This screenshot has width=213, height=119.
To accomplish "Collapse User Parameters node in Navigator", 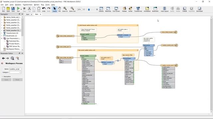I will click(2, 38).
